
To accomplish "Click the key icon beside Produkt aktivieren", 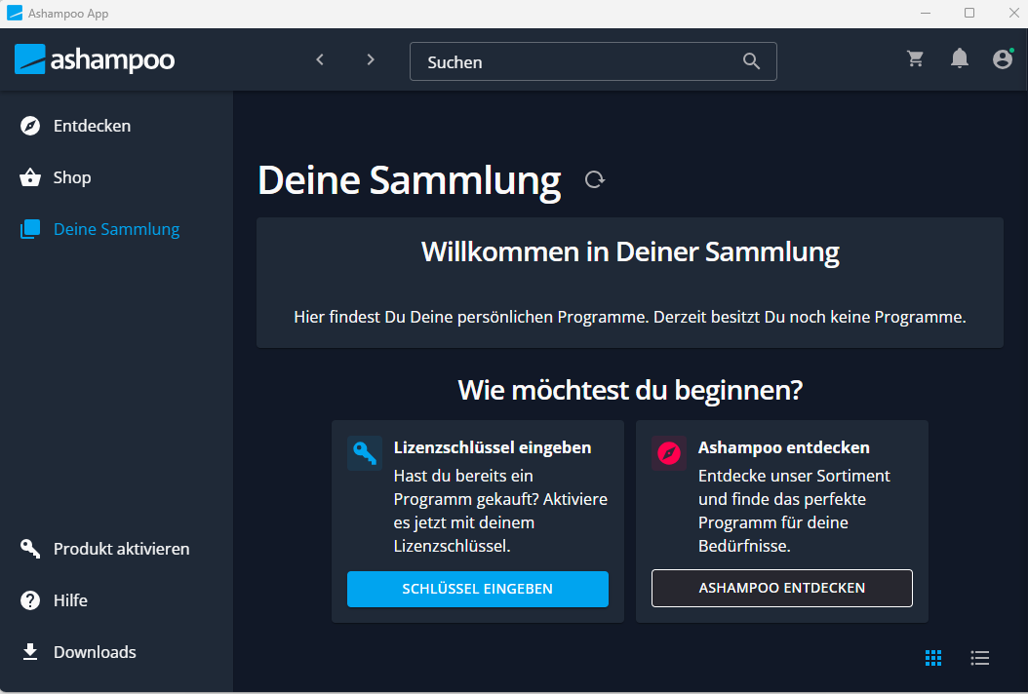I will click(30, 549).
